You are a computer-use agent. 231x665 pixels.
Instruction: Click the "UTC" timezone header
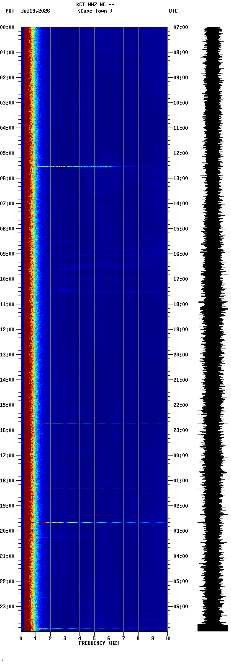[x=173, y=11]
